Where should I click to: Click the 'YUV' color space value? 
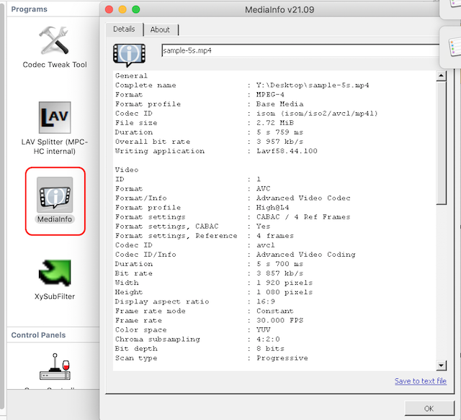[263, 329]
